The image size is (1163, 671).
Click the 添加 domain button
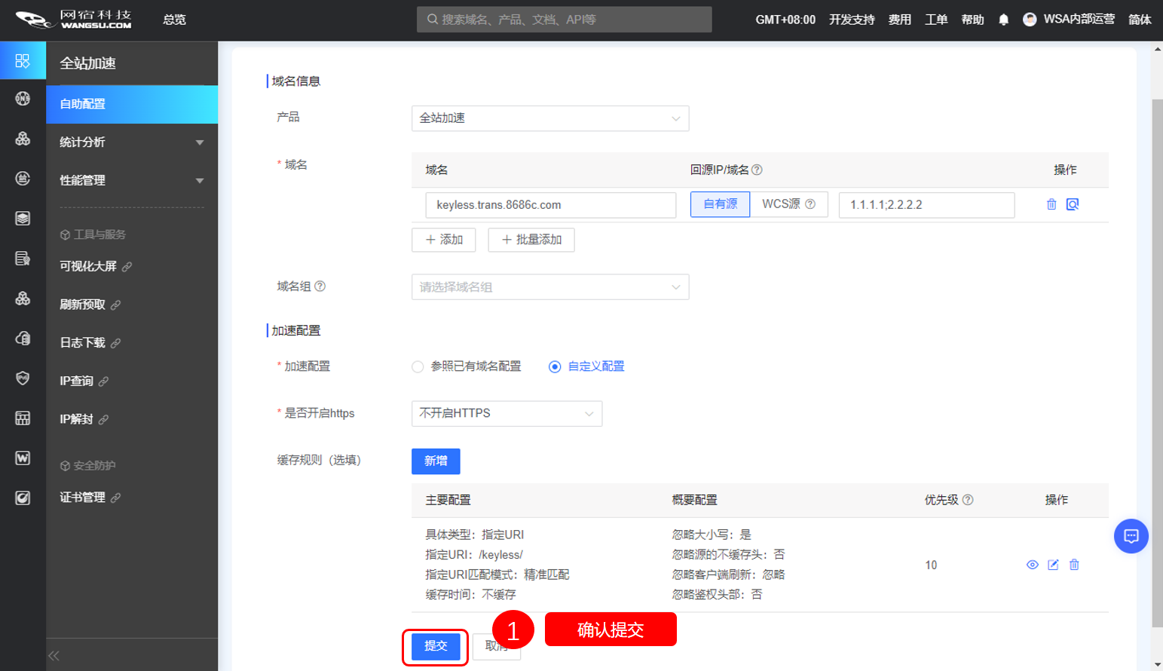pyautogui.click(x=443, y=240)
